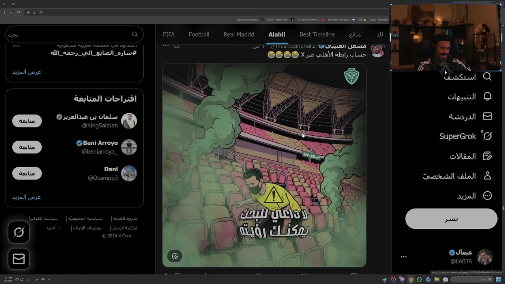The image size is (505, 284).
Task: Switch to the Football tab
Action: [199, 34]
